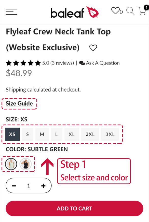
Task: Select size S
Action: [x=28, y=134]
